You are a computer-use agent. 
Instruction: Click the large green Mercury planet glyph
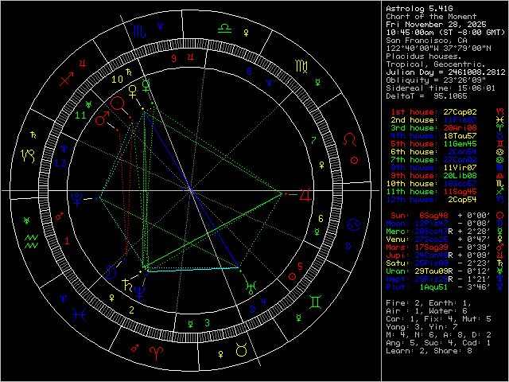146,84
